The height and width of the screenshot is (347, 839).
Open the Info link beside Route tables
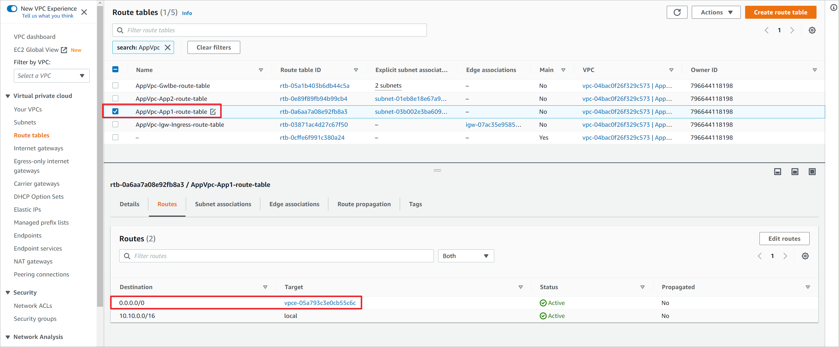[x=187, y=13]
